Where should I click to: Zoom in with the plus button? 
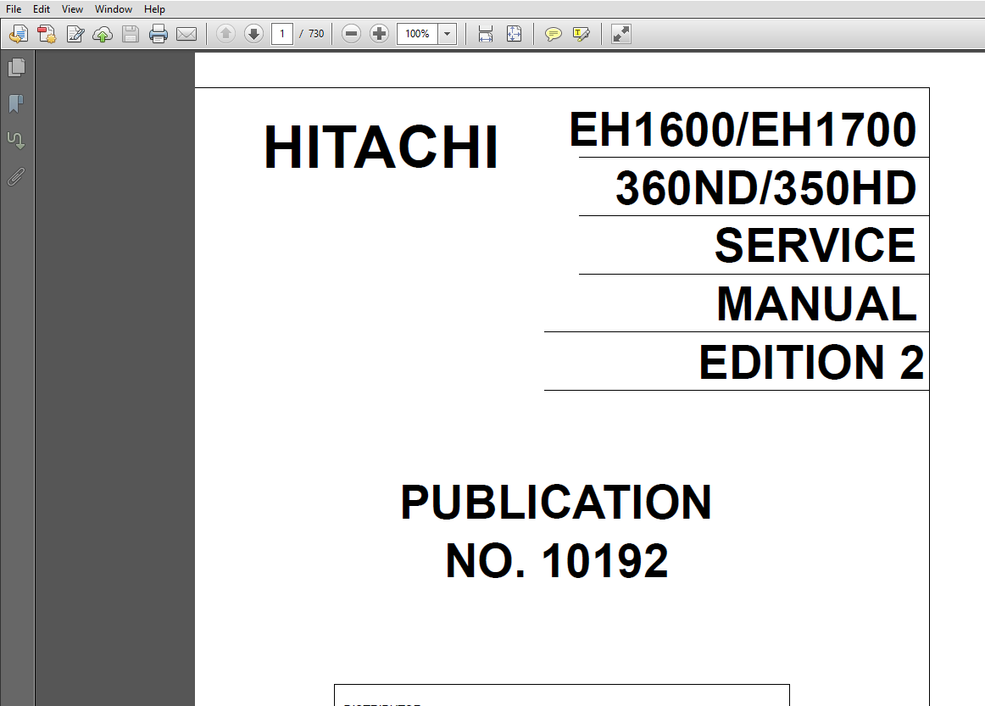click(380, 34)
